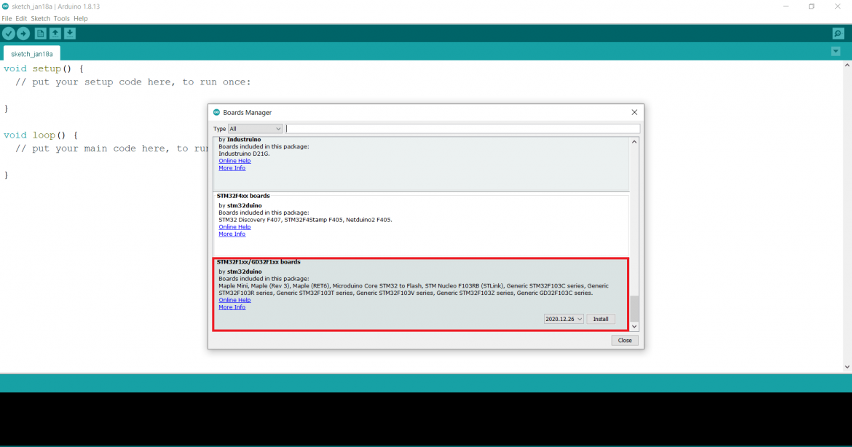Select the sketch_jan18a tab
This screenshot has width=852, height=447.
coord(31,54)
